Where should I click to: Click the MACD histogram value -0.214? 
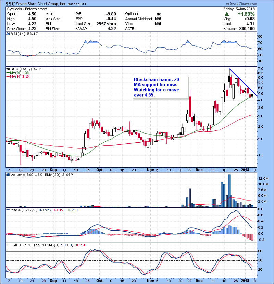click(72, 210)
